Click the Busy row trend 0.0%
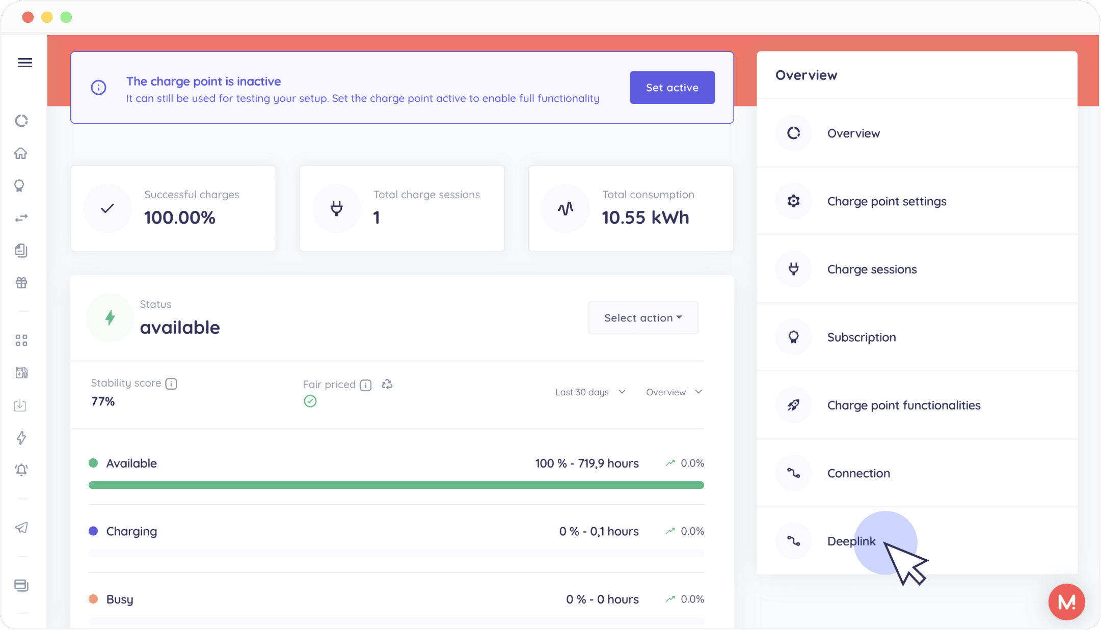This screenshot has height=630, width=1101. click(685, 599)
